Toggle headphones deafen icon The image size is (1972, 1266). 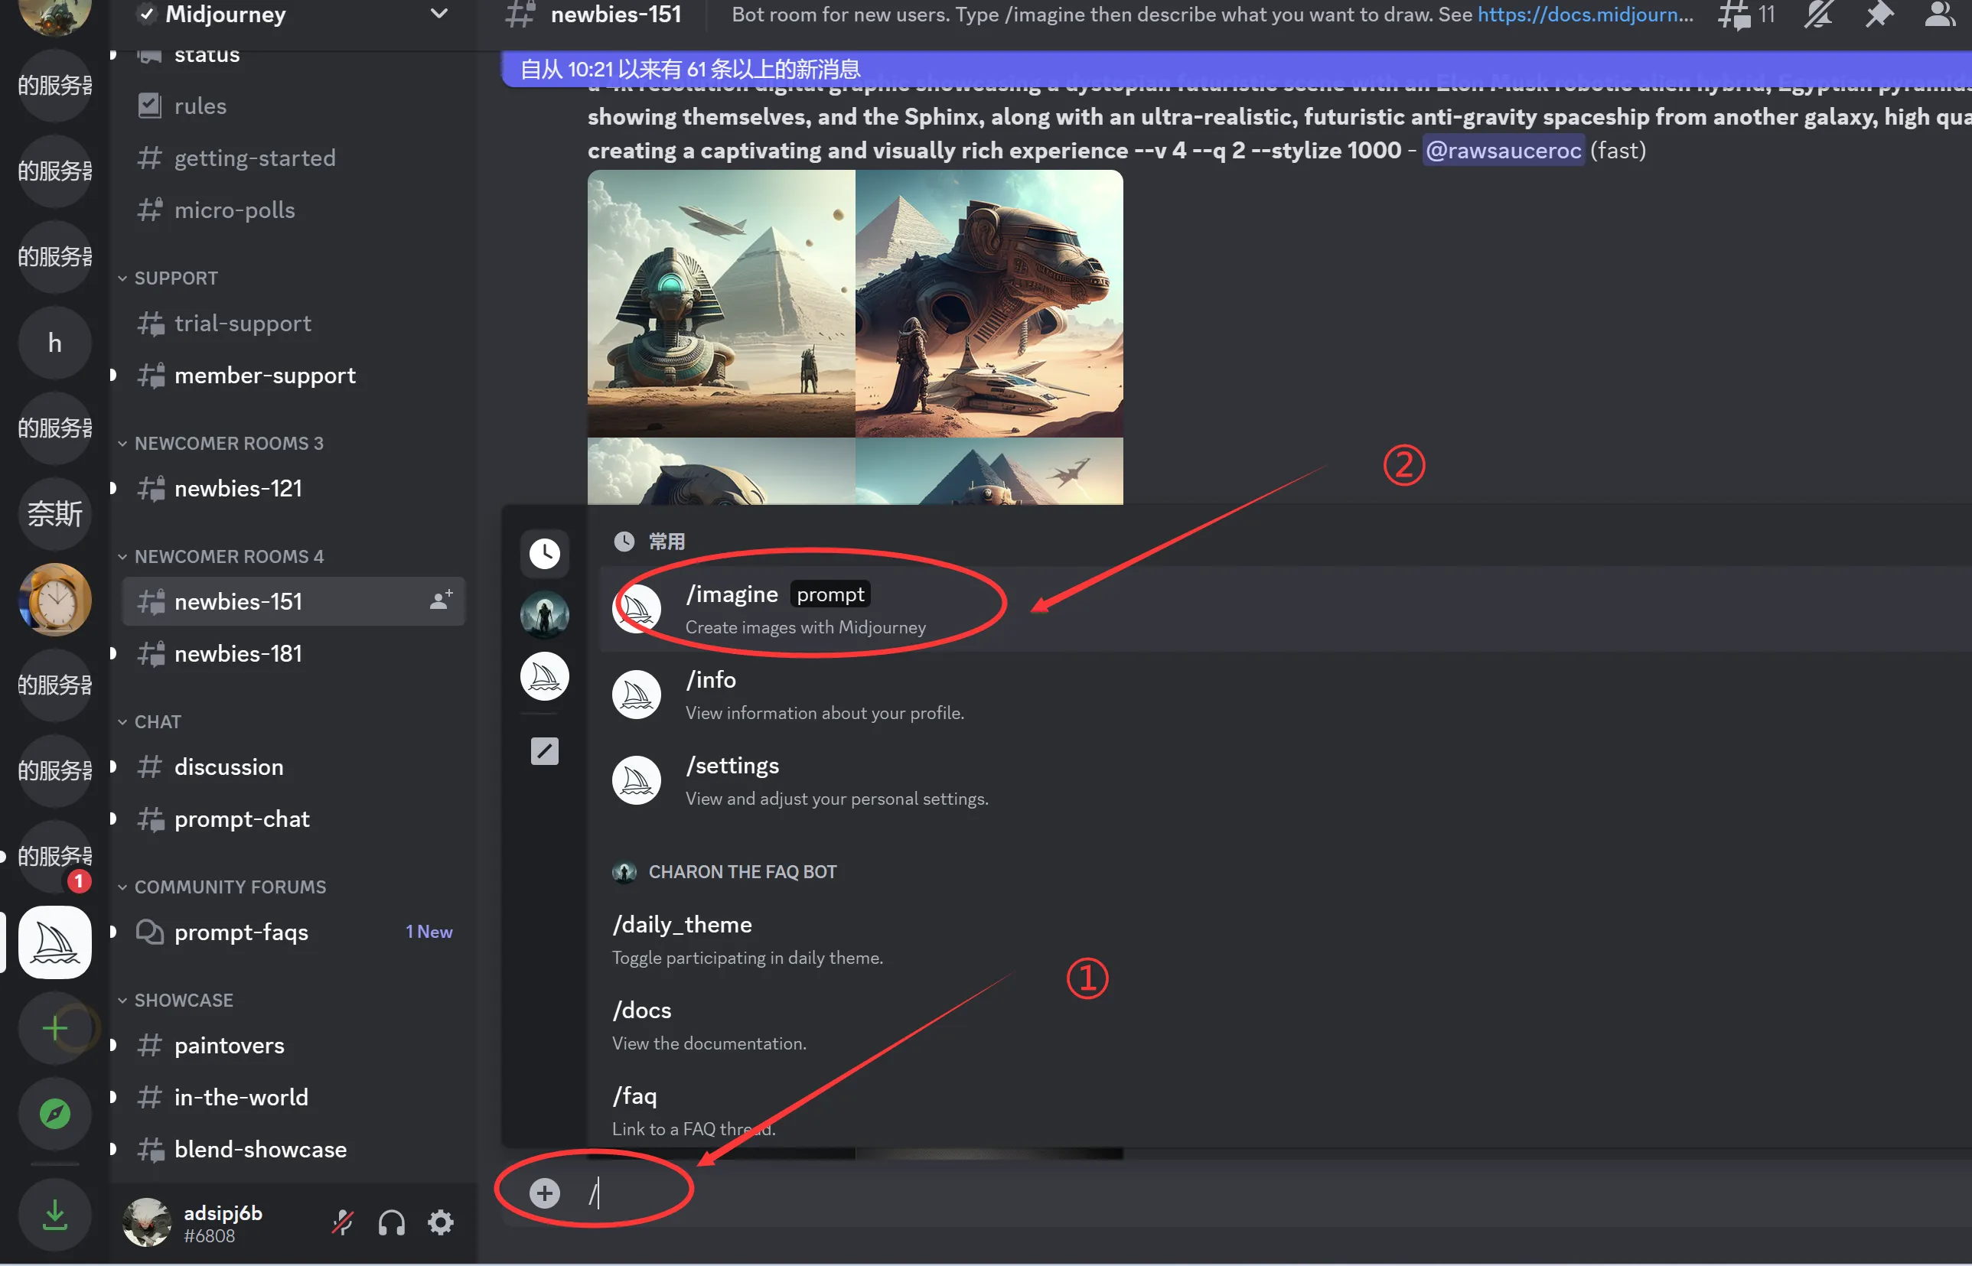[392, 1222]
